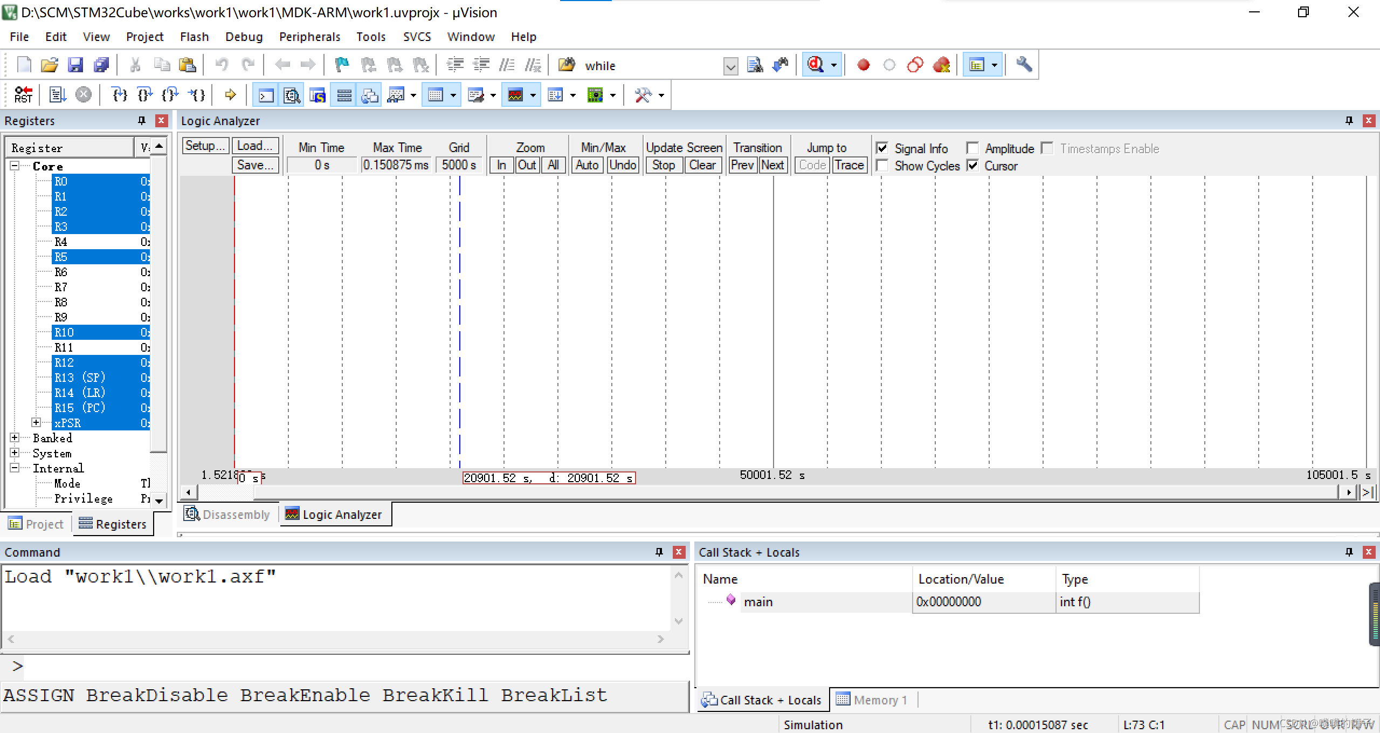Click the Zoom All button
This screenshot has height=733, width=1380.
click(x=553, y=165)
